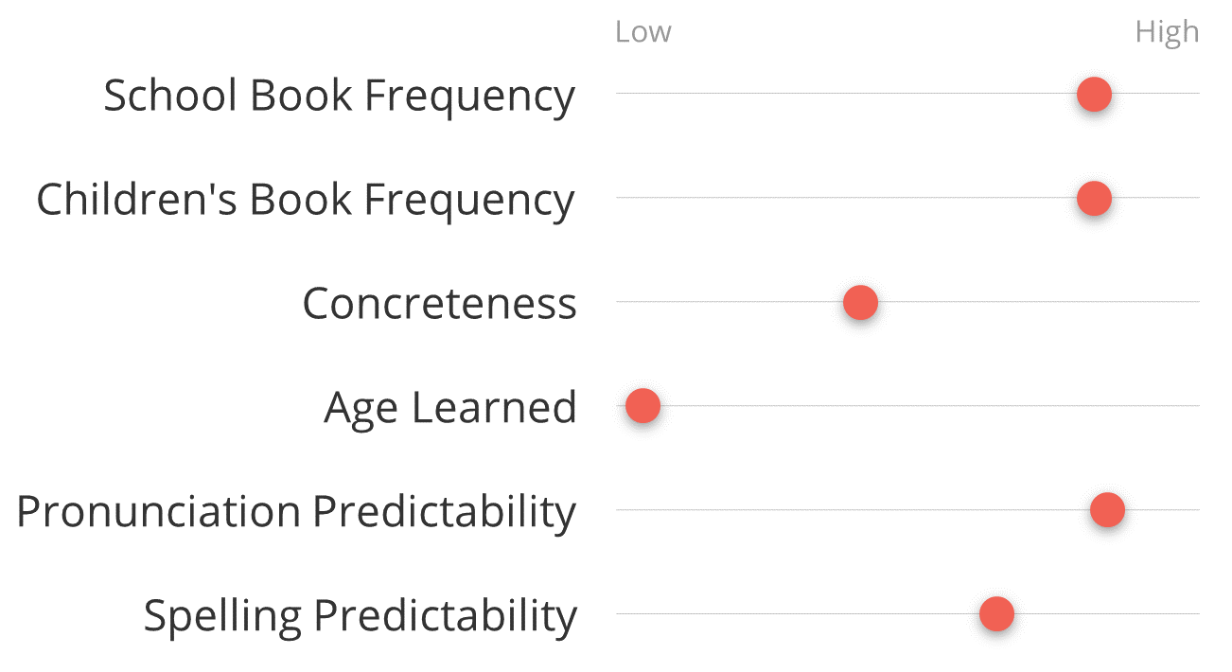
Task: Select the Pronunciation Predictability slider handle
Action: click(x=1107, y=510)
